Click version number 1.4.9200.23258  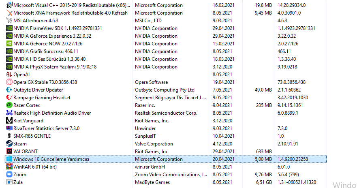[x=293, y=159]
